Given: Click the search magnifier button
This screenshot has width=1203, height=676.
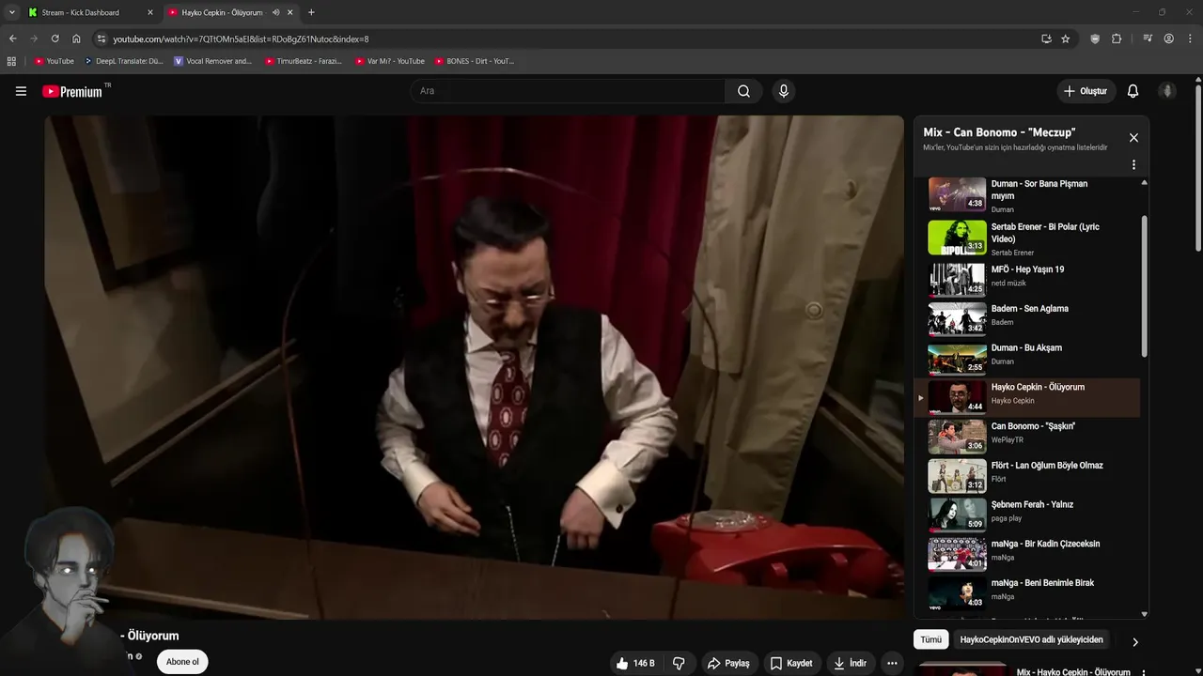Looking at the screenshot, I should point(743,91).
